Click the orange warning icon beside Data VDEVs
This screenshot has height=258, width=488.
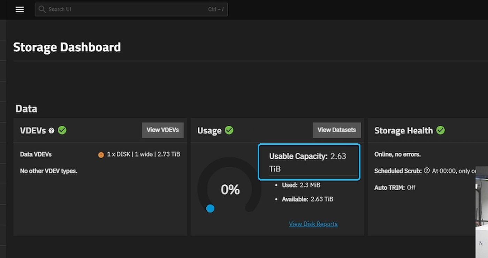[101, 155]
